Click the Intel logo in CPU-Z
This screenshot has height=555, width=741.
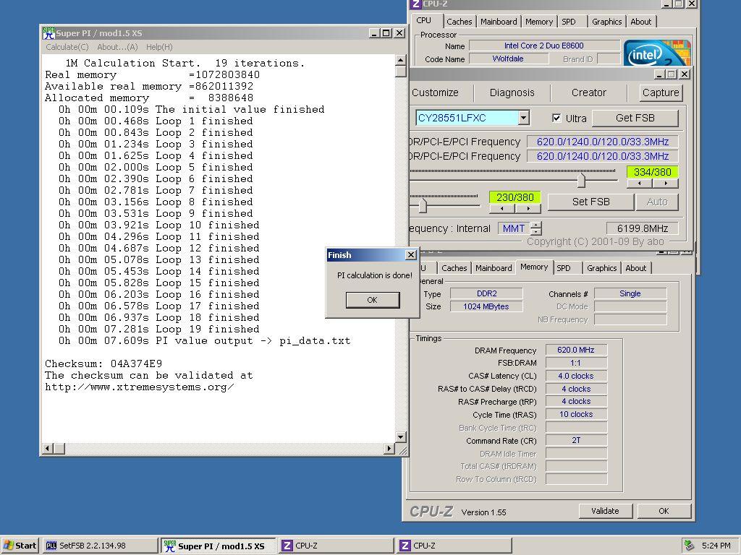click(657, 53)
